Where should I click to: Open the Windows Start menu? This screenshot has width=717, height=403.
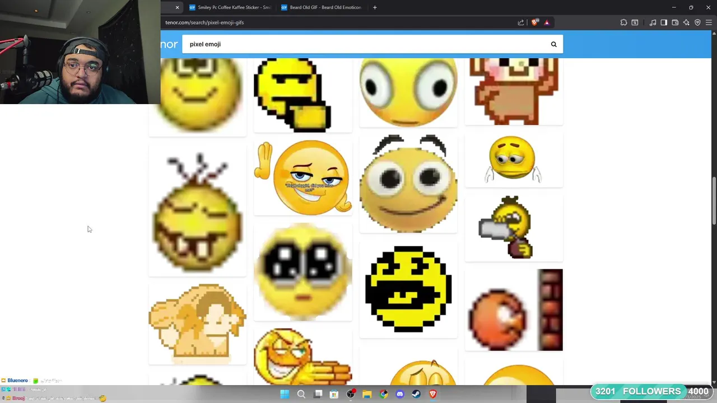pyautogui.click(x=285, y=394)
